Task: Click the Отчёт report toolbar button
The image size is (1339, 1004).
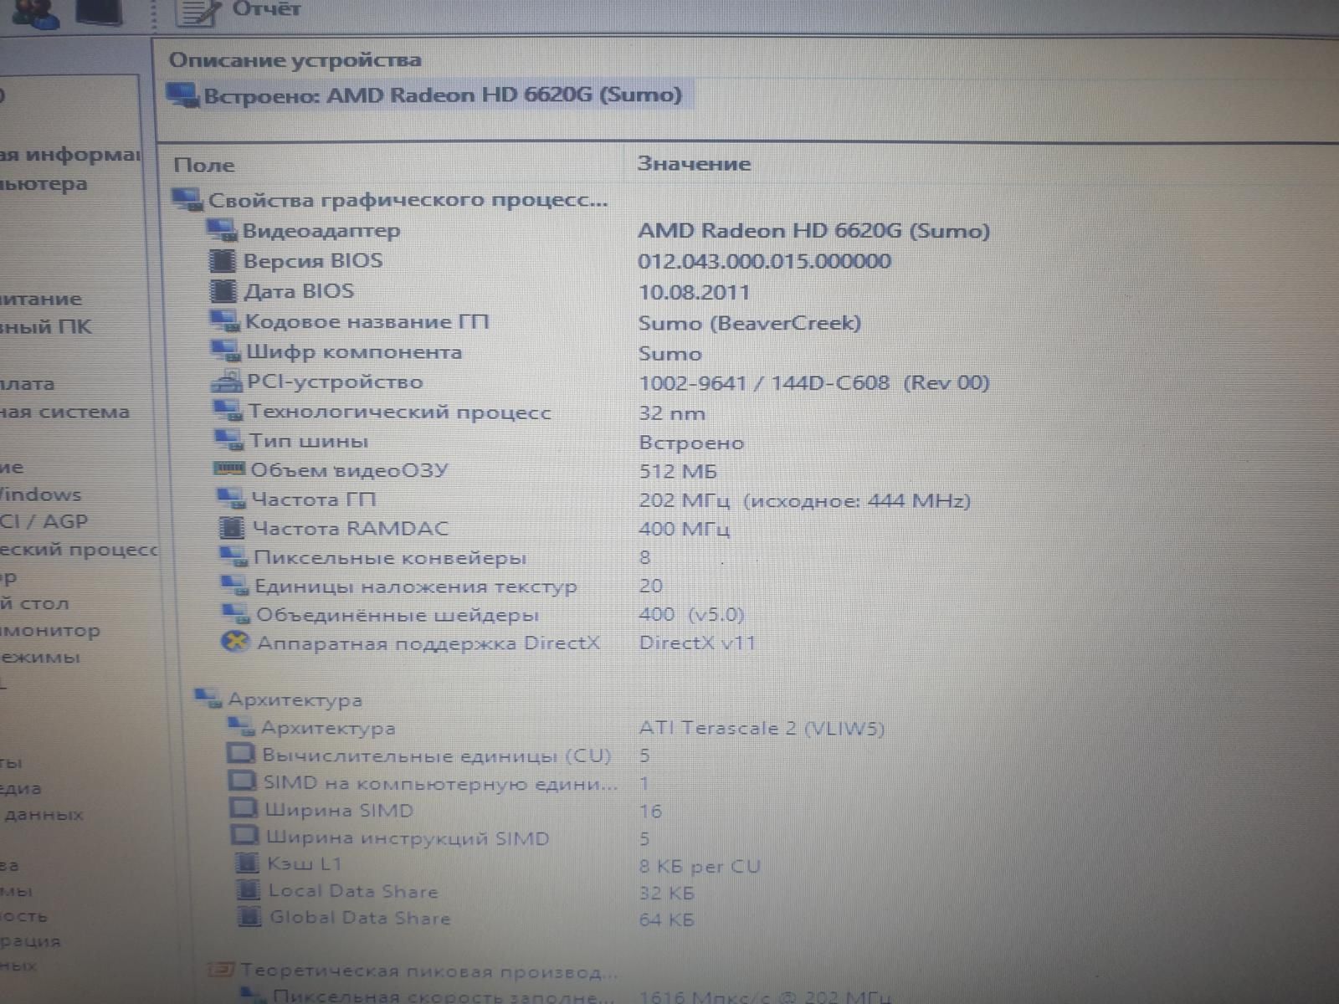Action: point(239,11)
